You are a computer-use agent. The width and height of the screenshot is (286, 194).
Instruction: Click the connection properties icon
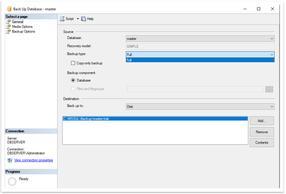click(x=10, y=160)
